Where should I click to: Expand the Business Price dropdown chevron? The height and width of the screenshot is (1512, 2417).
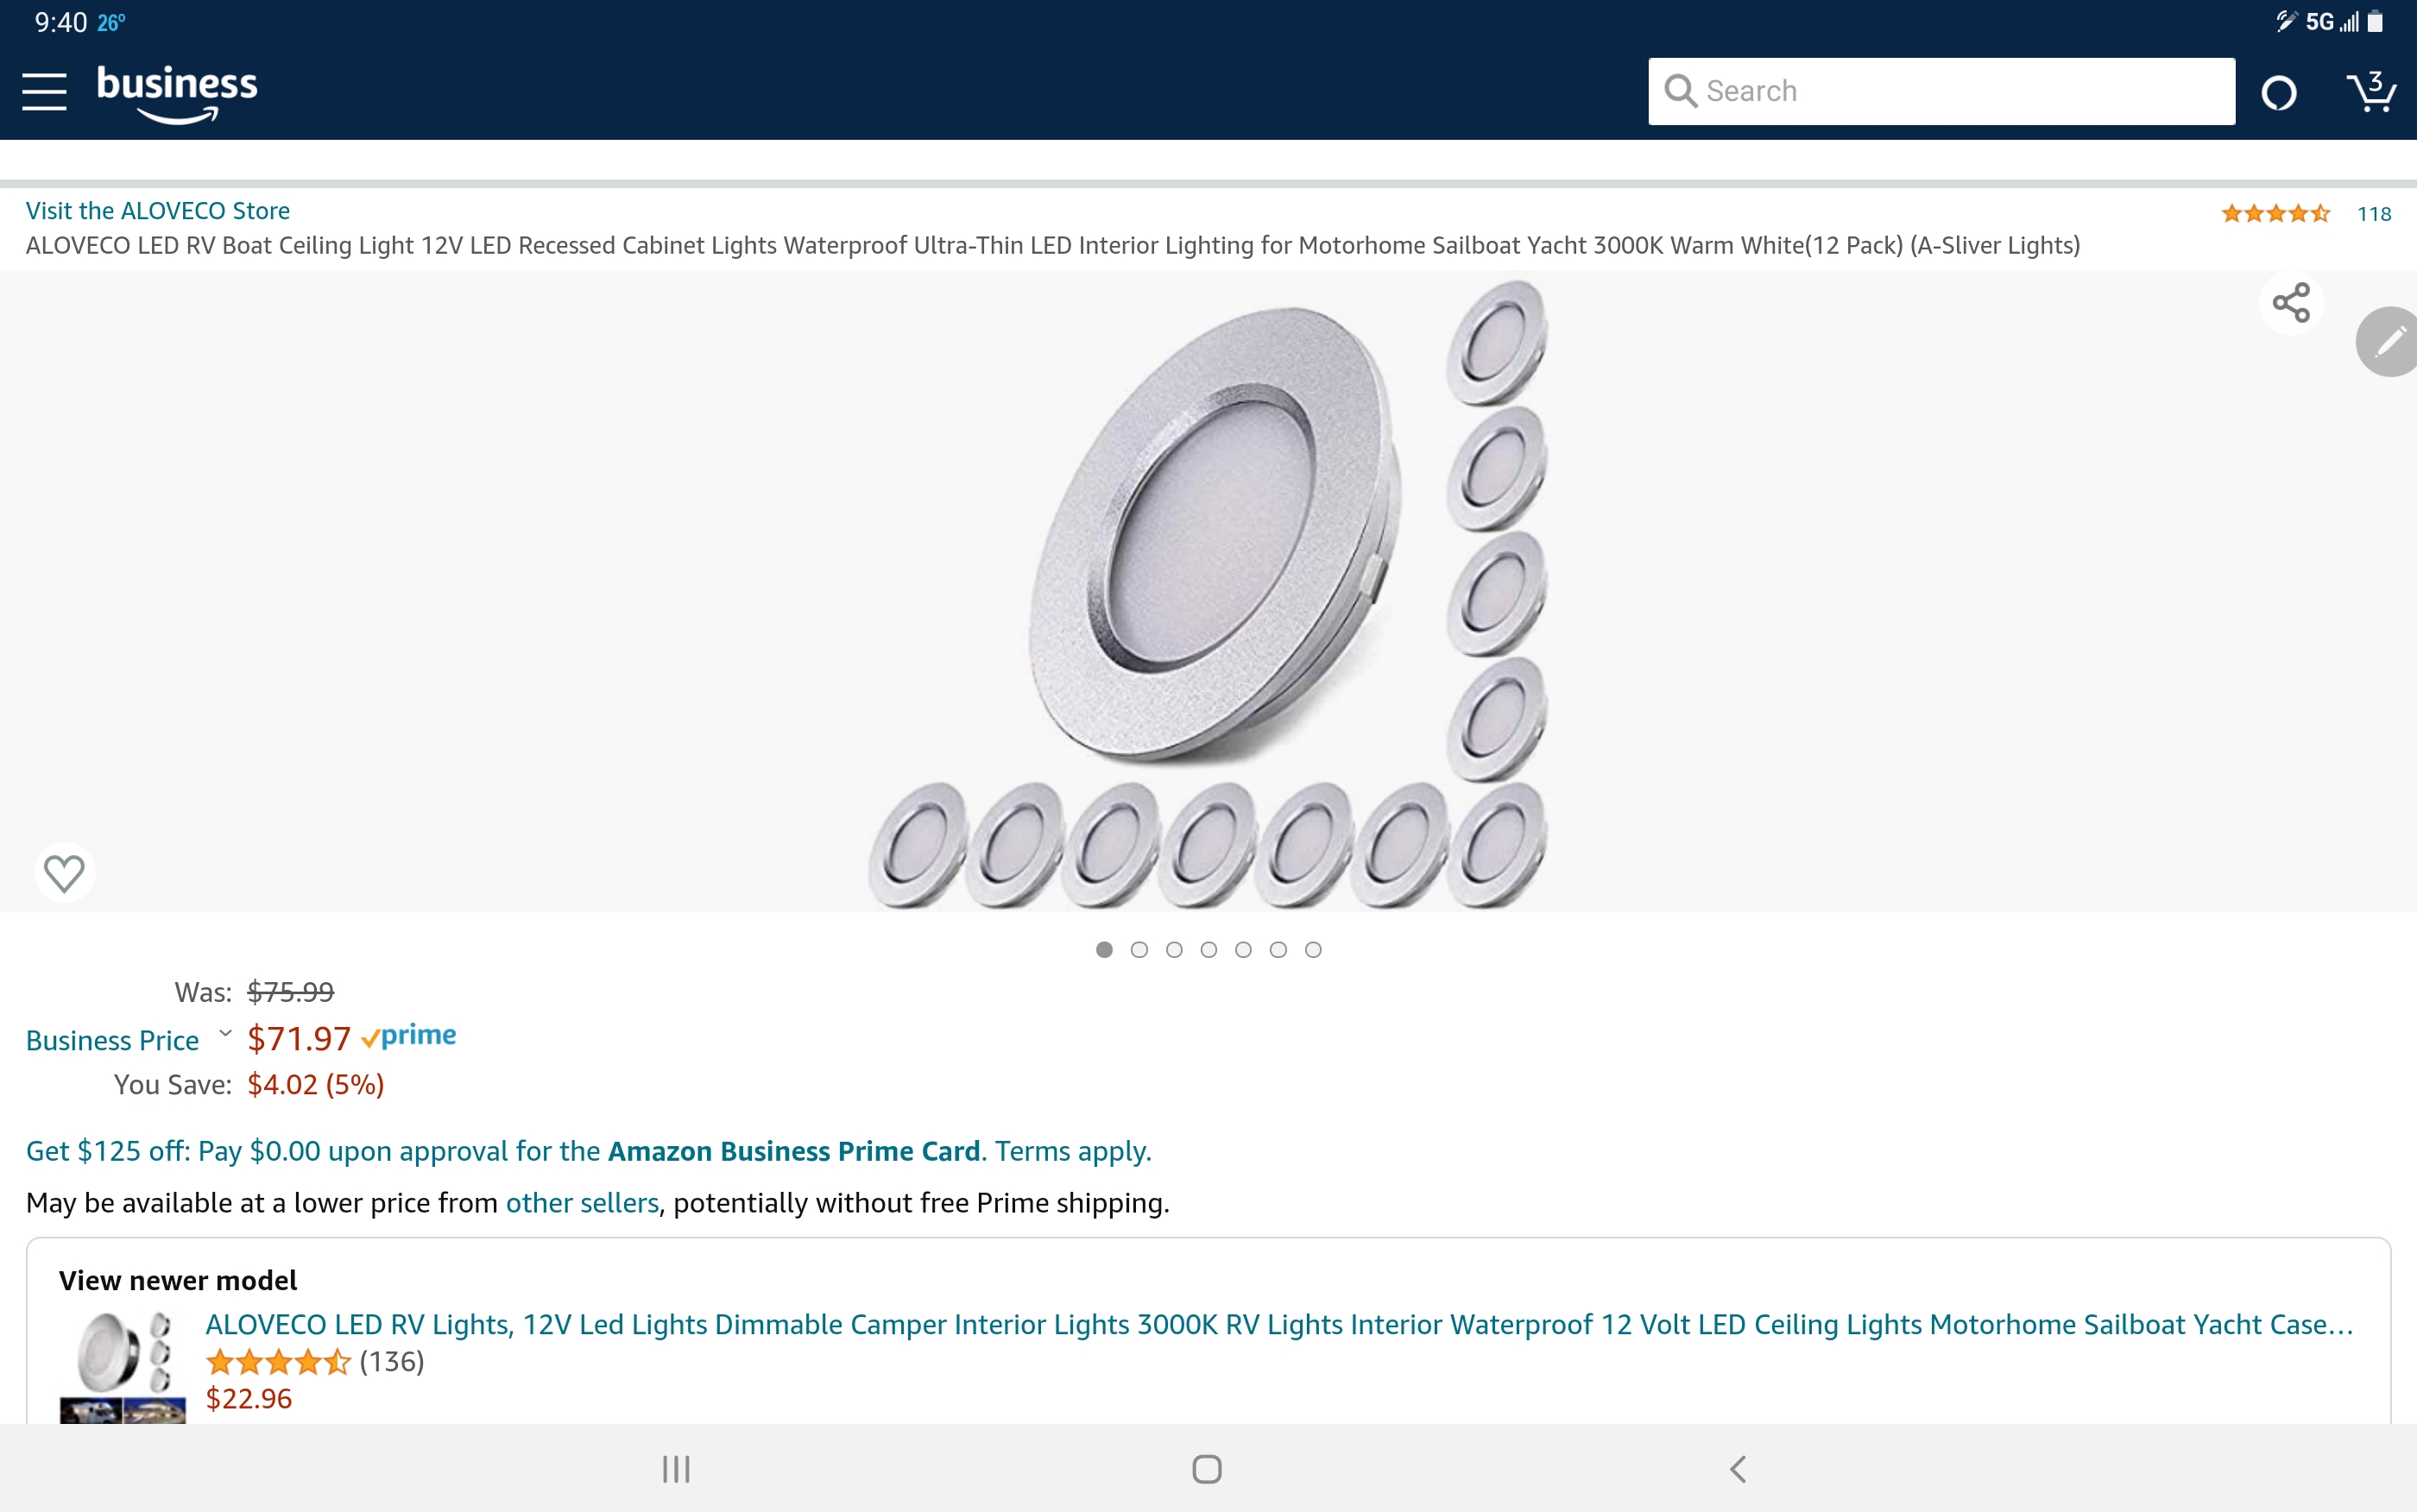tap(225, 1034)
